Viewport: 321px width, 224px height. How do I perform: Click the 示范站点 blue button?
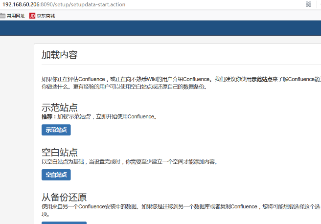[x=56, y=130]
